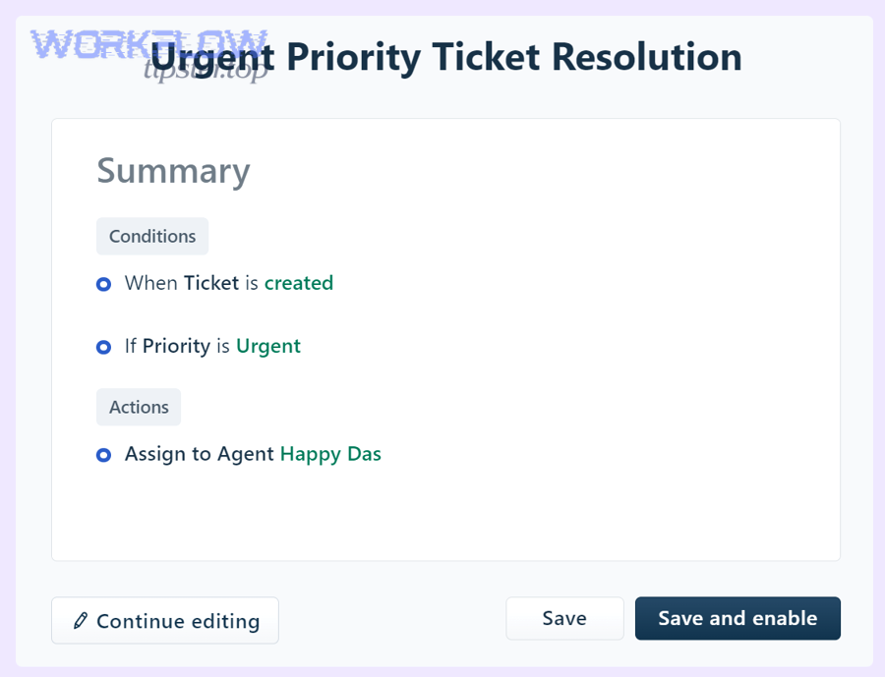
Task: Click the bullet marker for Assign to Agent
Action: [x=103, y=455]
